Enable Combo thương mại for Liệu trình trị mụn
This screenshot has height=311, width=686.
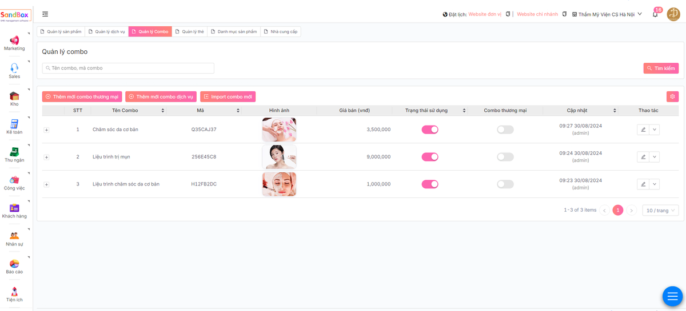click(505, 157)
